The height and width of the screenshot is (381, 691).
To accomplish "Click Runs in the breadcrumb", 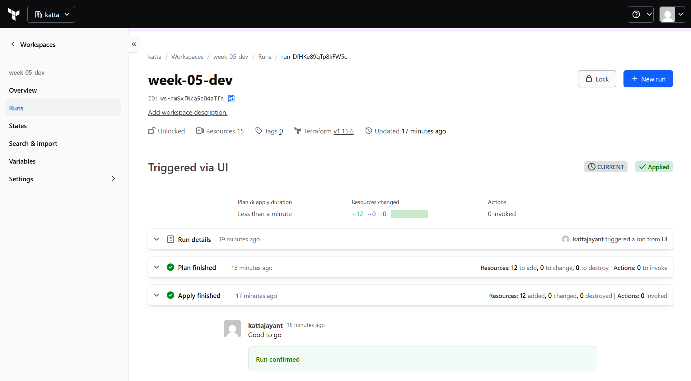I will pyautogui.click(x=264, y=57).
